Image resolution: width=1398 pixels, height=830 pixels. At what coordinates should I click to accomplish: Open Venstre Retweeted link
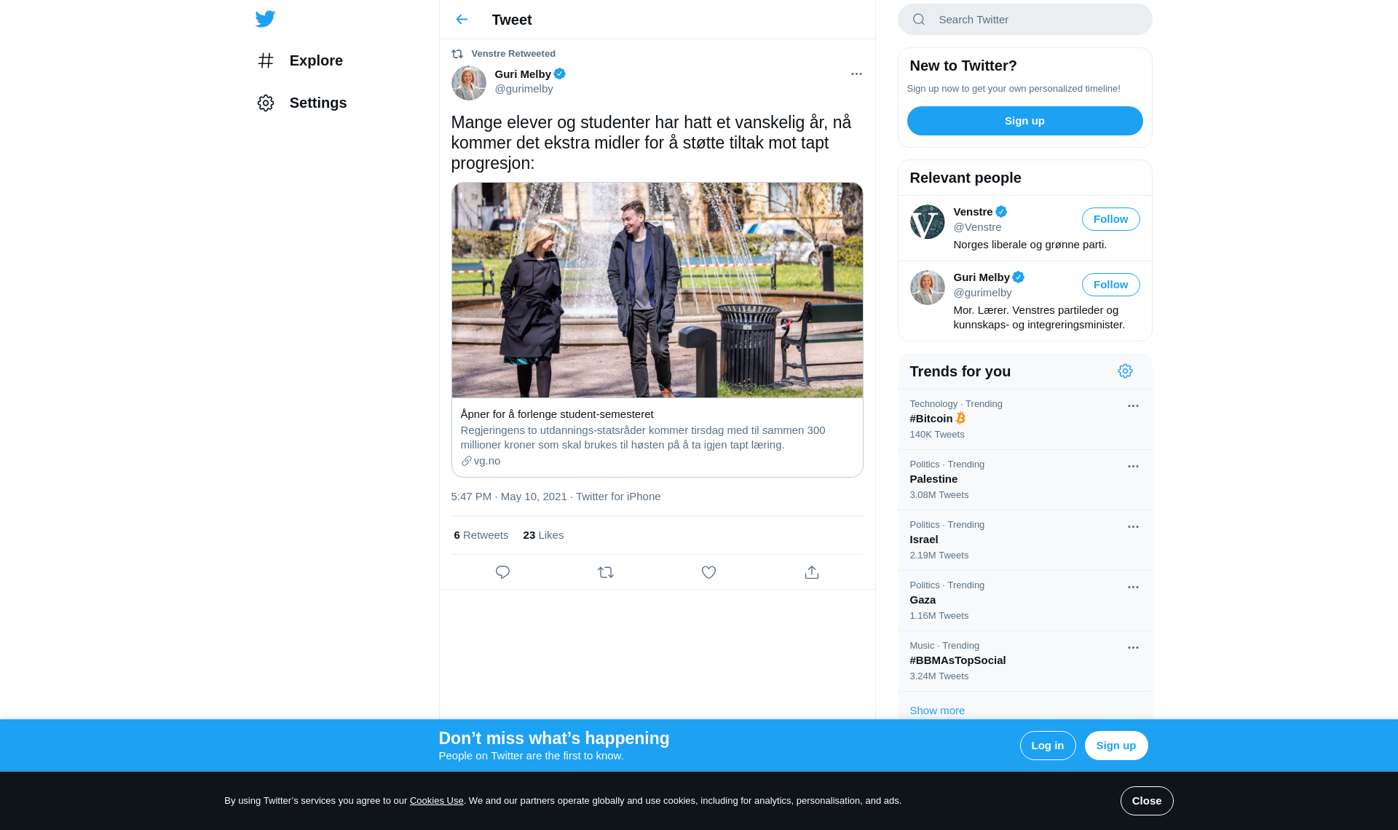click(x=513, y=54)
